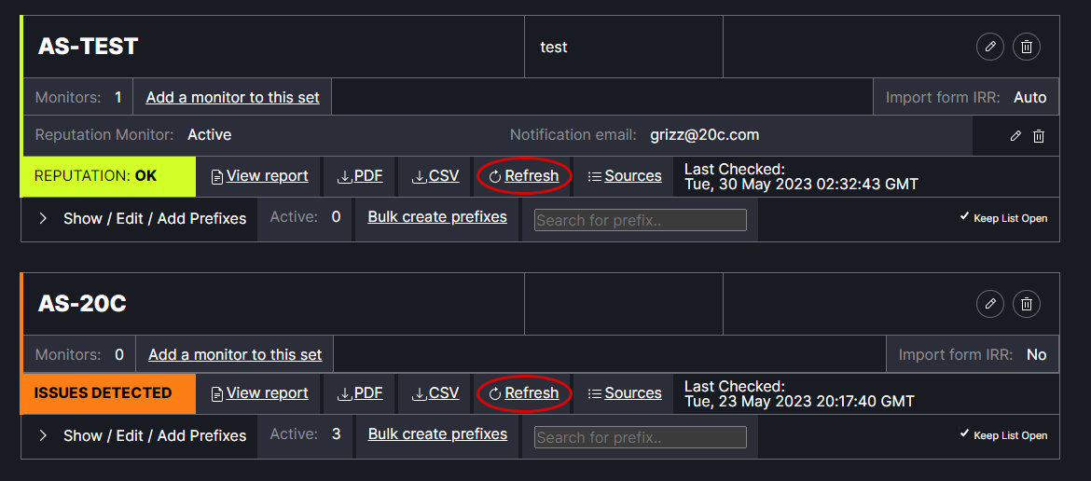Edit the reputation monitor with small pencil icon
This screenshot has width=1091, height=481.
pos(1015,136)
